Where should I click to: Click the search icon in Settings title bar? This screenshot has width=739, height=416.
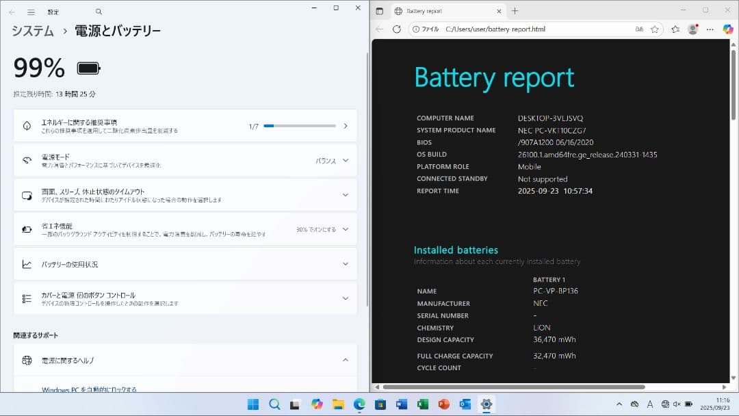click(x=98, y=11)
